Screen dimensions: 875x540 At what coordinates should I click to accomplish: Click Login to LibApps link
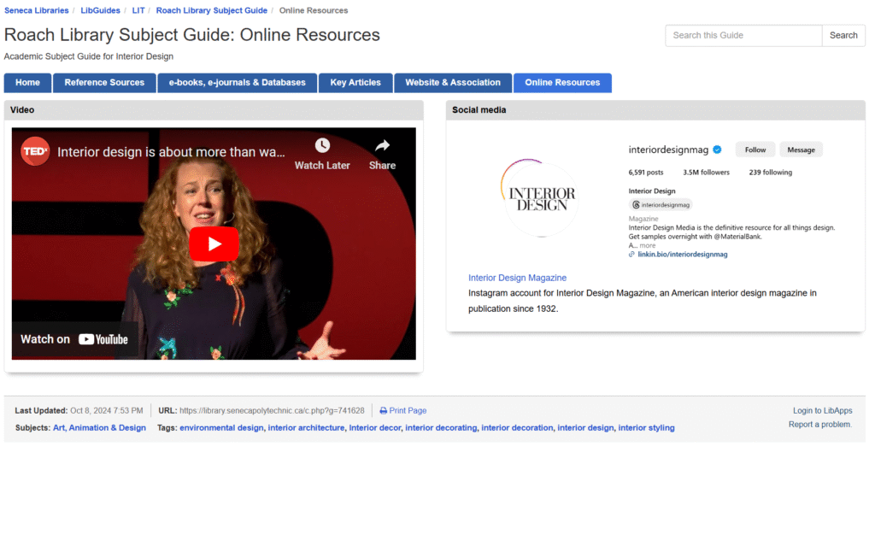point(823,411)
